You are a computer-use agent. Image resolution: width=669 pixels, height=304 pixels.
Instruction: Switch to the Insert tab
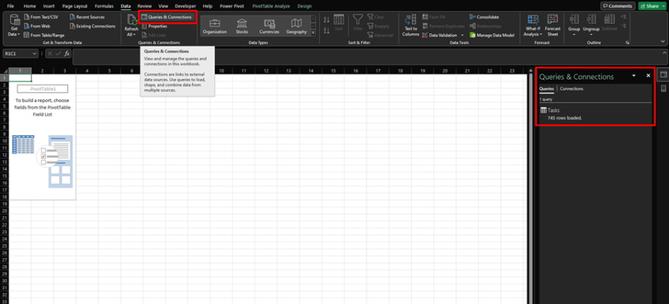(x=49, y=6)
